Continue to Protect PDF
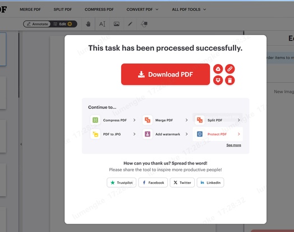Screen dimensions: 294x232 218,134
